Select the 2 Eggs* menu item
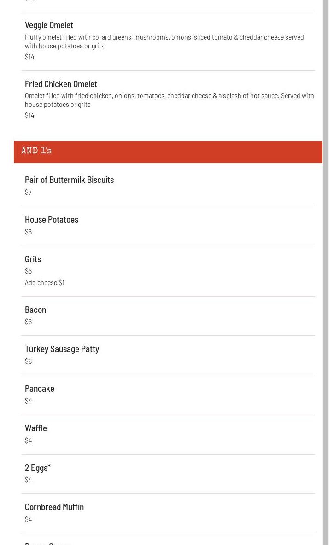334x545 pixels. [38, 468]
